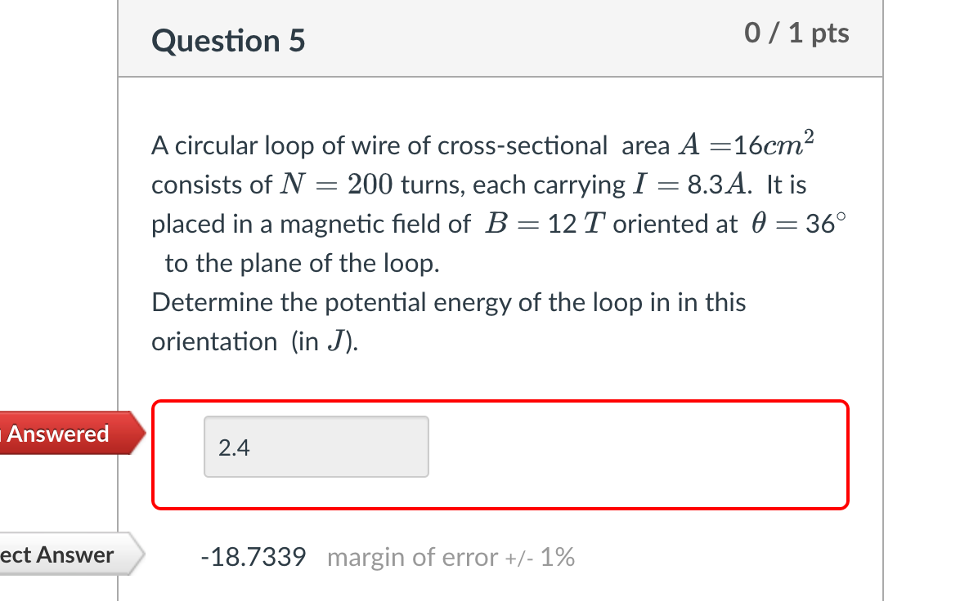Click the margin of error +/- 1% text

(x=451, y=557)
